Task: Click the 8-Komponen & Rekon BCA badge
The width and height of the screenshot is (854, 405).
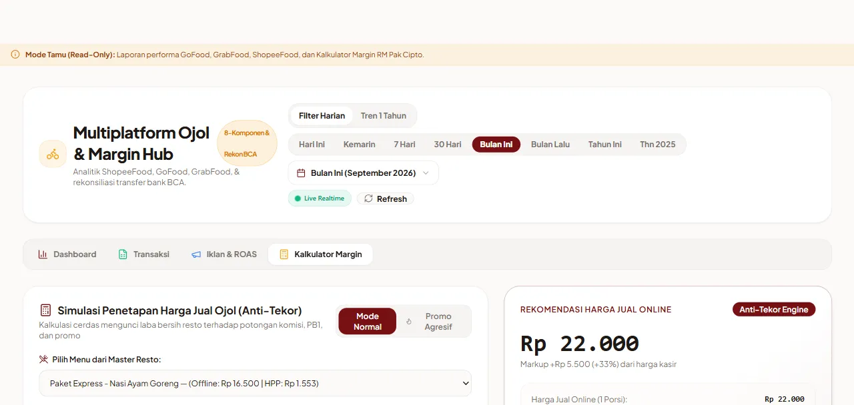Action: tap(247, 143)
